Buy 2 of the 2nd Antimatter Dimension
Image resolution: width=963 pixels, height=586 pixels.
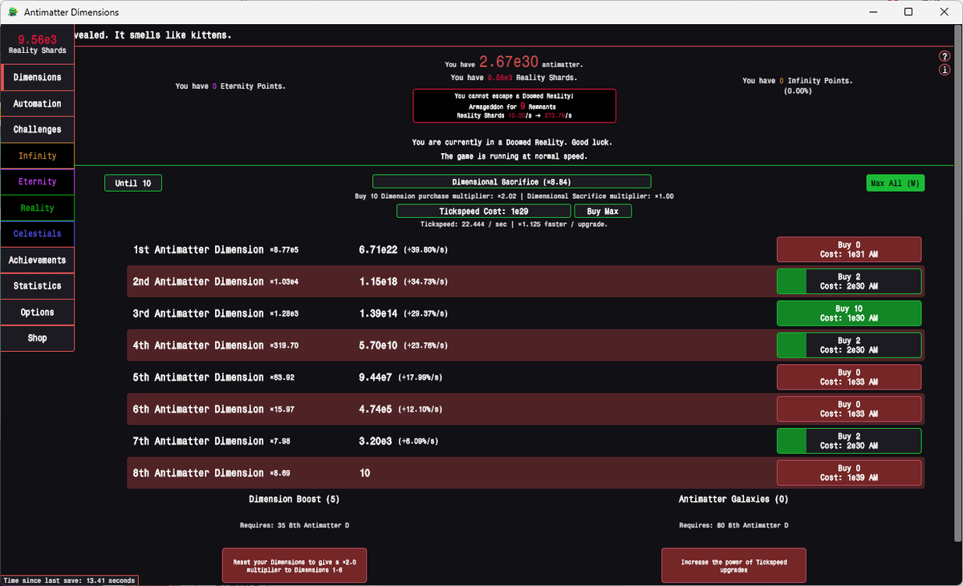click(x=849, y=281)
